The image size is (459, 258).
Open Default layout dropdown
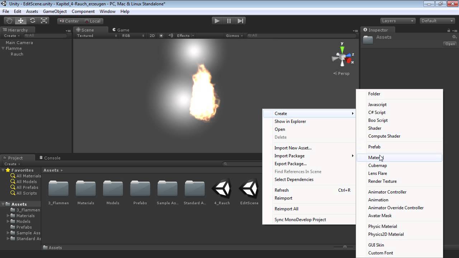[437, 21]
